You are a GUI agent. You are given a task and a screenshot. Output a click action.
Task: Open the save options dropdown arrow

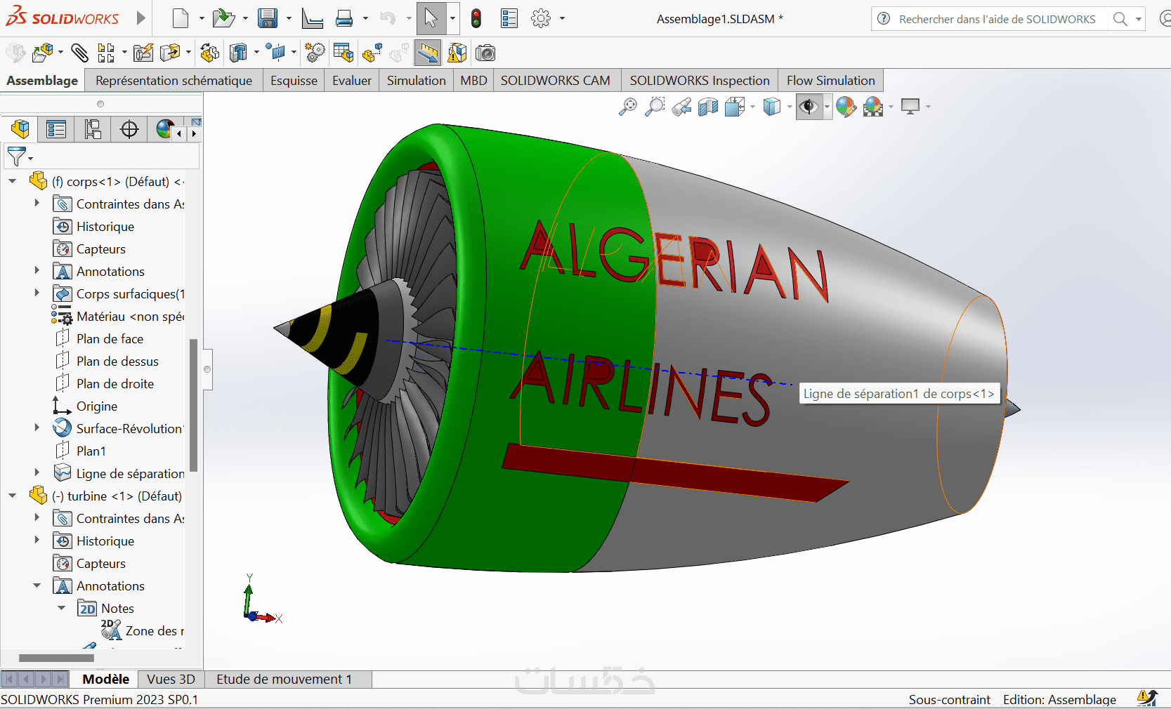[289, 18]
